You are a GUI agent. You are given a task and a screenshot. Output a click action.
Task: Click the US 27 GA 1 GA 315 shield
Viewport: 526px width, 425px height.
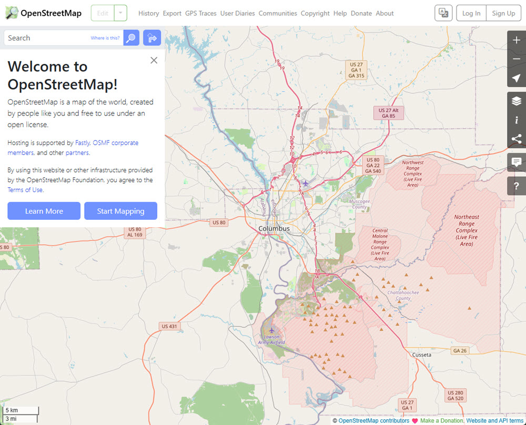356,70
